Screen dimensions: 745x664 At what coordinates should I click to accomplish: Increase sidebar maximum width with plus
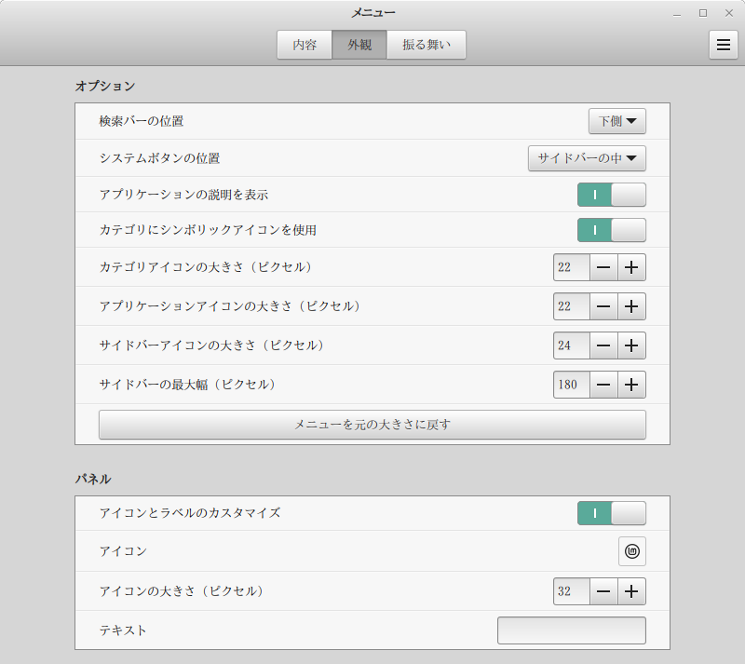[x=631, y=384]
